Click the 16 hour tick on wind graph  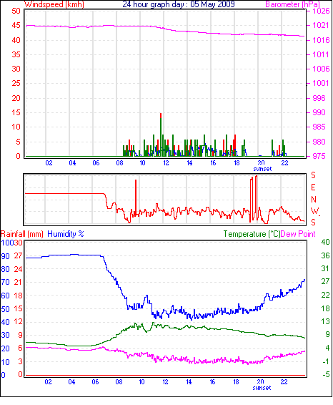tap(213, 163)
